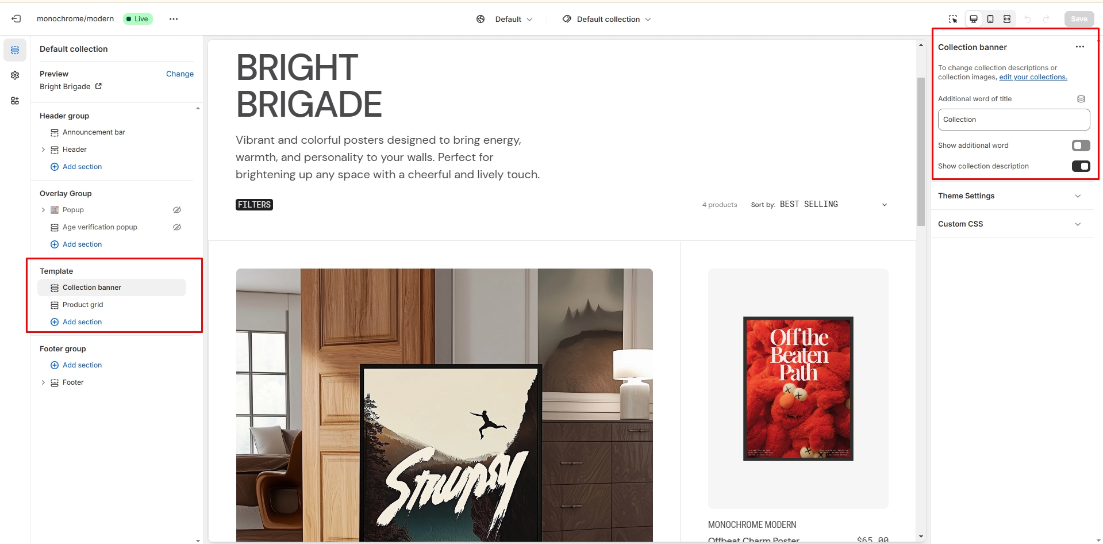Expand the Theme Settings panel
This screenshot has width=1103, height=544.
point(1013,196)
